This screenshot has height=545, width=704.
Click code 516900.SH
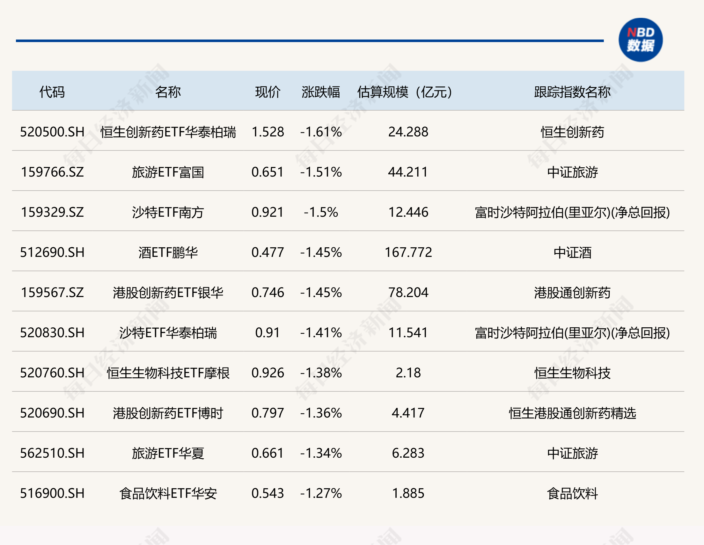click(52, 493)
